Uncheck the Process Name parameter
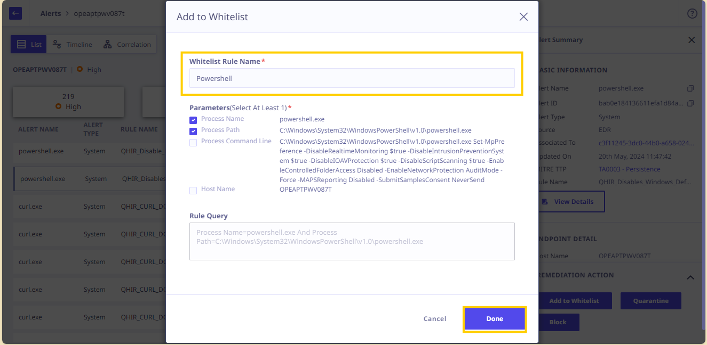 tap(193, 120)
